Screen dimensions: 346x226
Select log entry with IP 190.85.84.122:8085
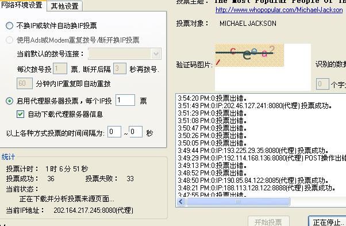click(253, 181)
